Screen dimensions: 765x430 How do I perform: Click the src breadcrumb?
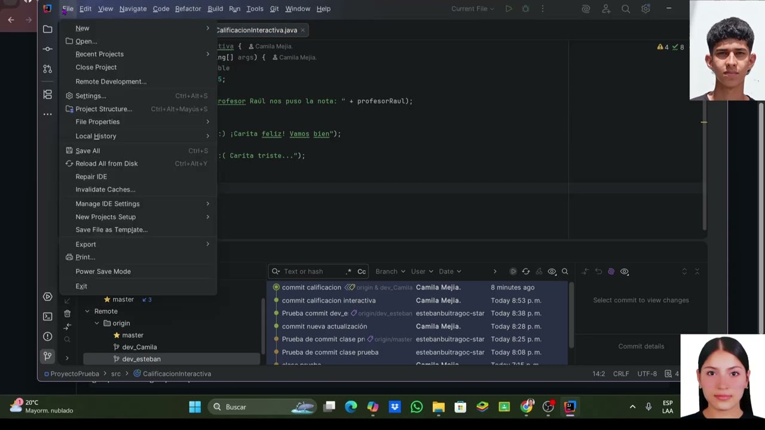point(116,374)
